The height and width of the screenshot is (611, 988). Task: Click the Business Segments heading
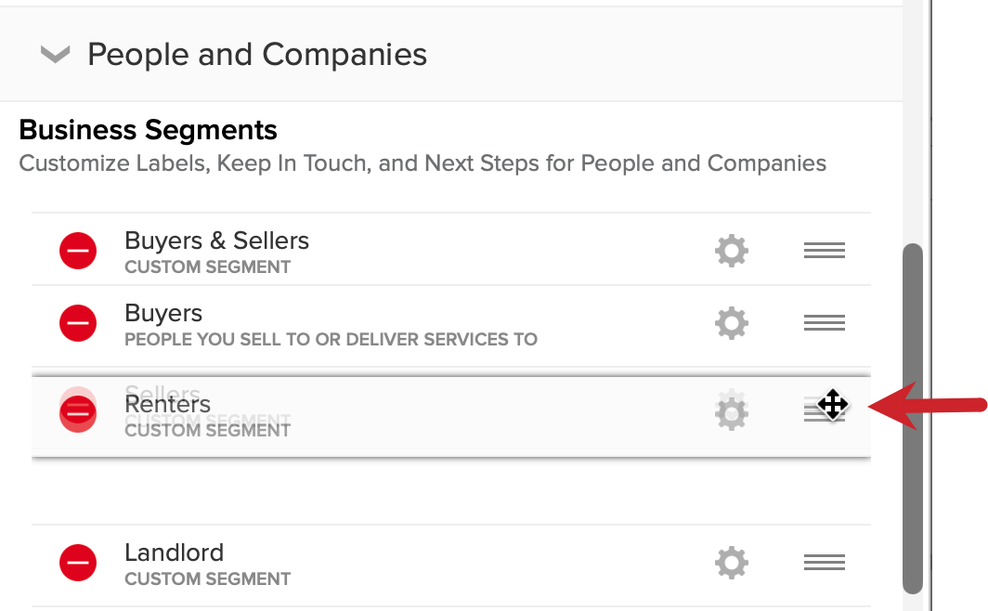tap(148, 130)
